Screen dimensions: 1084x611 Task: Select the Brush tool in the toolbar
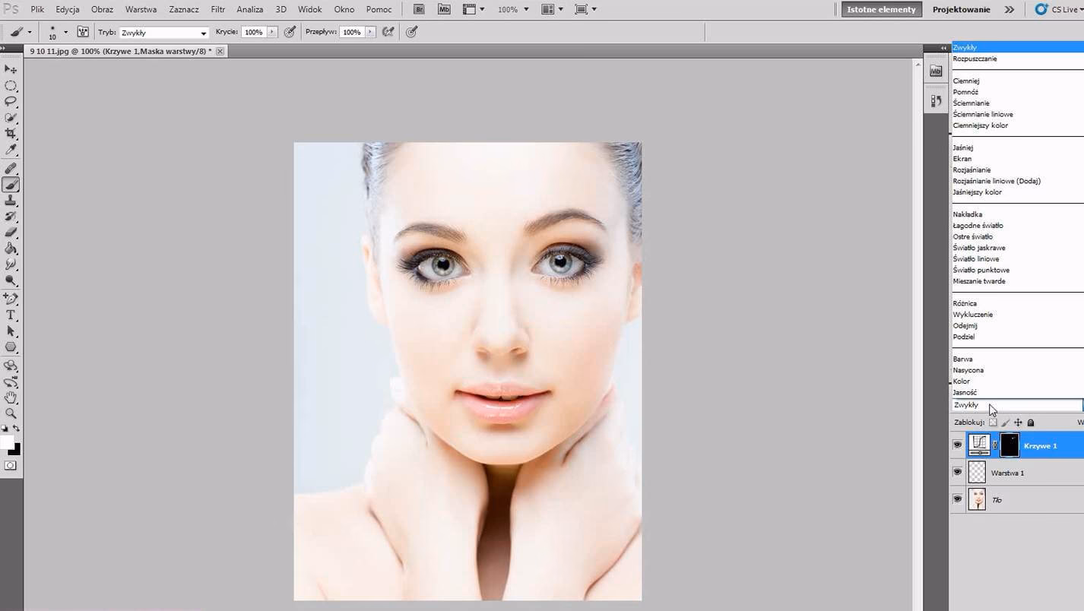point(11,183)
